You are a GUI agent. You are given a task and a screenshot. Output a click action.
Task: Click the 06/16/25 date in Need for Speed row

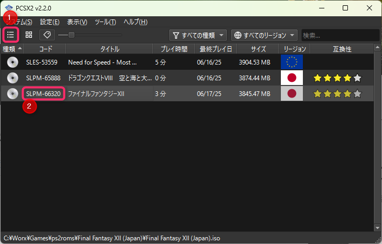[x=209, y=62]
